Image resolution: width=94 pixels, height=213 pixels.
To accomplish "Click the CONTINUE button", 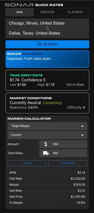I will 68,163.
